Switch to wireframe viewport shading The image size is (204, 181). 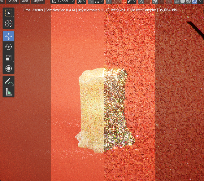[x=177, y=1]
